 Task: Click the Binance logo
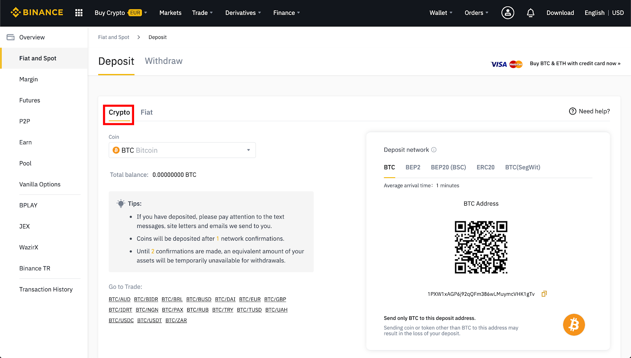(37, 13)
